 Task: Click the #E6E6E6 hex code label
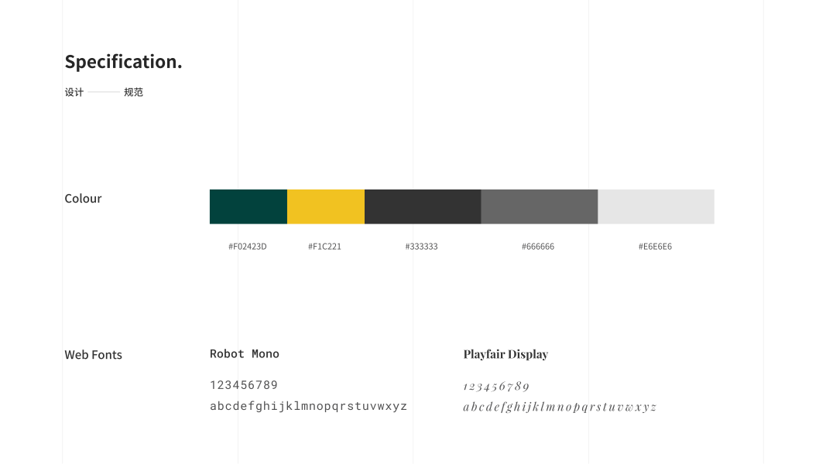pyautogui.click(x=655, y=247)
